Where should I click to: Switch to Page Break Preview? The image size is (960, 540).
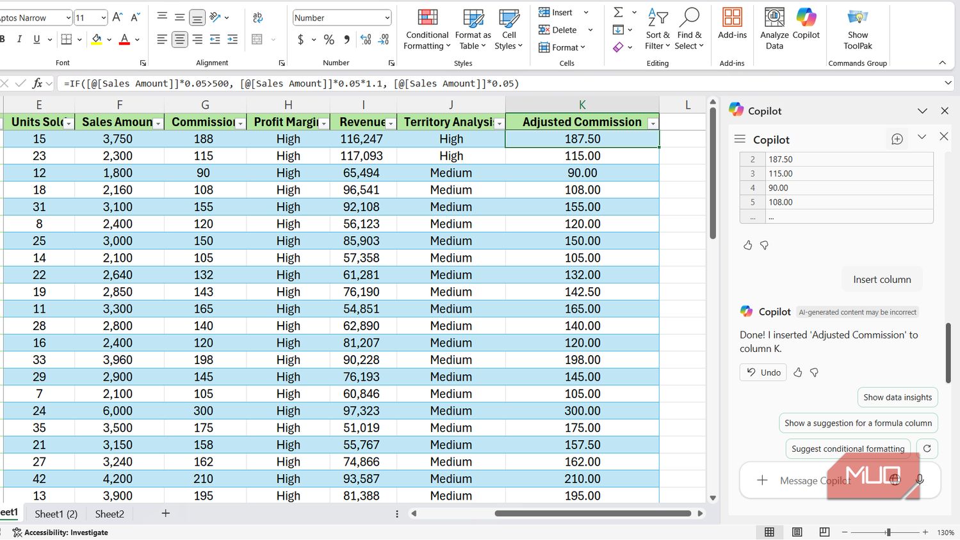[x=824, y=532]
